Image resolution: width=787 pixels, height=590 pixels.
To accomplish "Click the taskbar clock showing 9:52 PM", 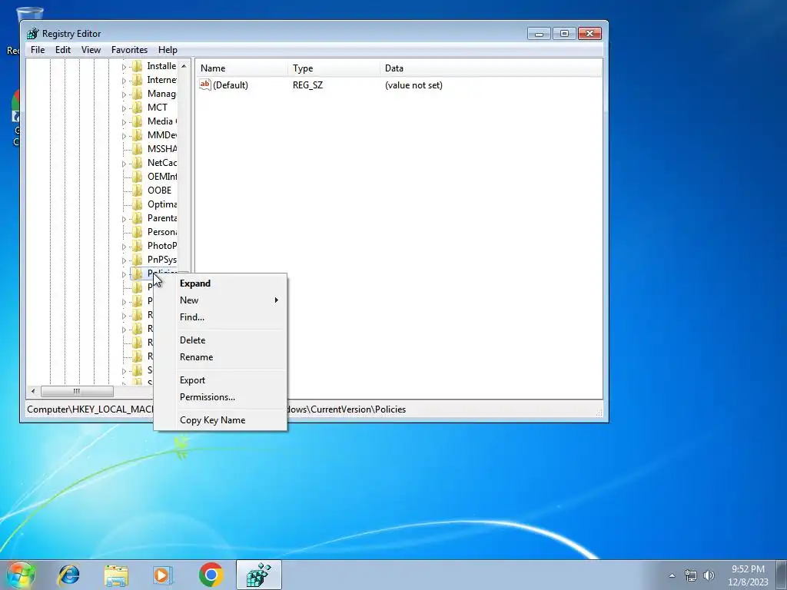I will click(748, 575).
